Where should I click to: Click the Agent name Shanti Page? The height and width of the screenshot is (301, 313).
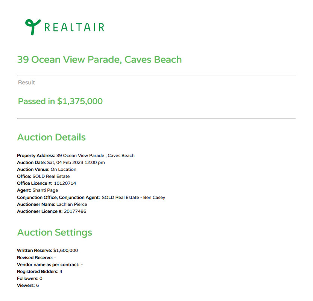[45, 190]
